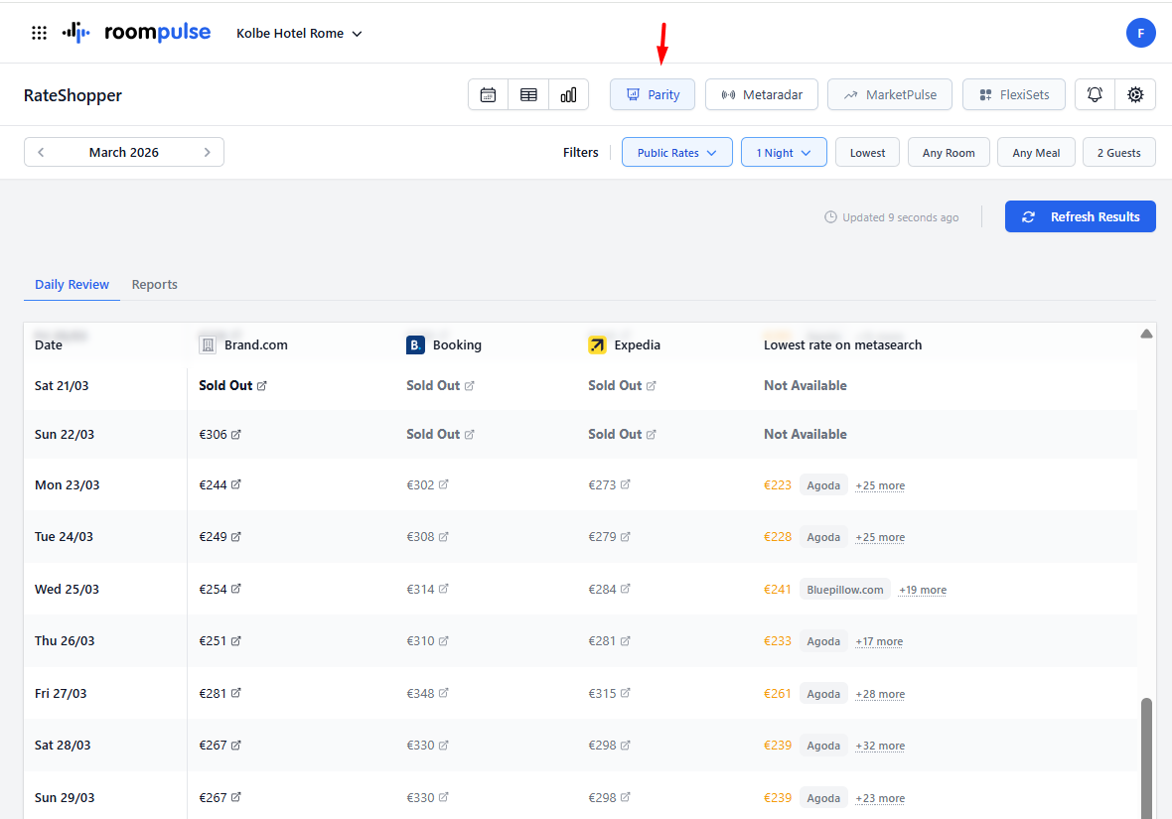This screenshot has width=1172, height=819.
Task: Open external link next to €302
Action: point(443,484)
